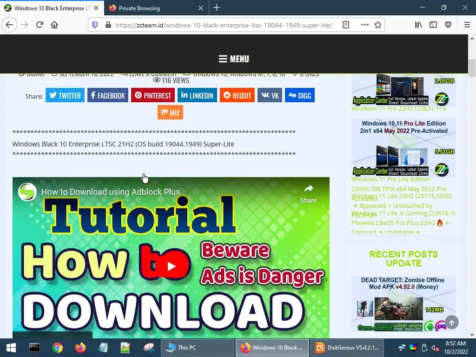Open DEAD TARGET Zombie Offline thumbnail
476x357 pixels.
[x=403, y=304]
